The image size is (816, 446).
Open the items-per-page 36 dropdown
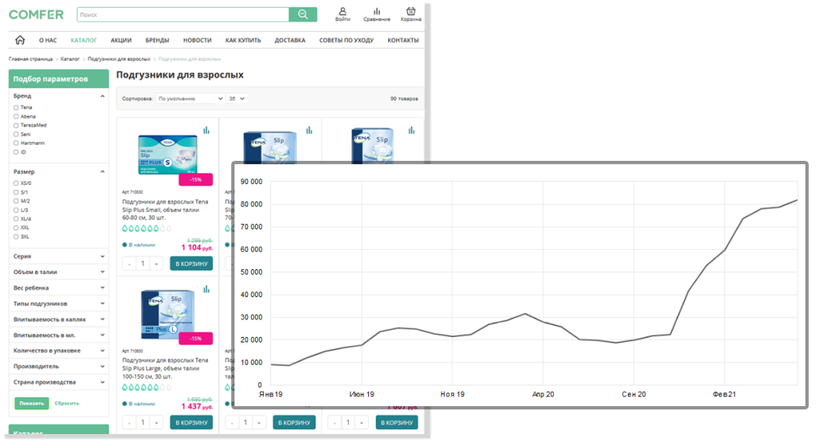(x=236, y=98)
